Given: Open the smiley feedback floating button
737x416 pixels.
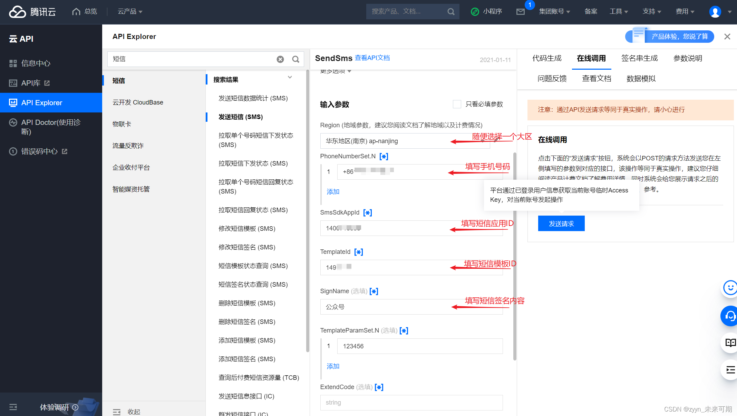Looking at the screenshot, I should (730, 288).
